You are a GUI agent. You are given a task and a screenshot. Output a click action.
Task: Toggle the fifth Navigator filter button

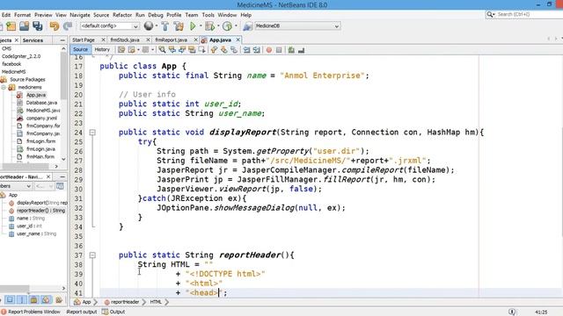(59, 299)
